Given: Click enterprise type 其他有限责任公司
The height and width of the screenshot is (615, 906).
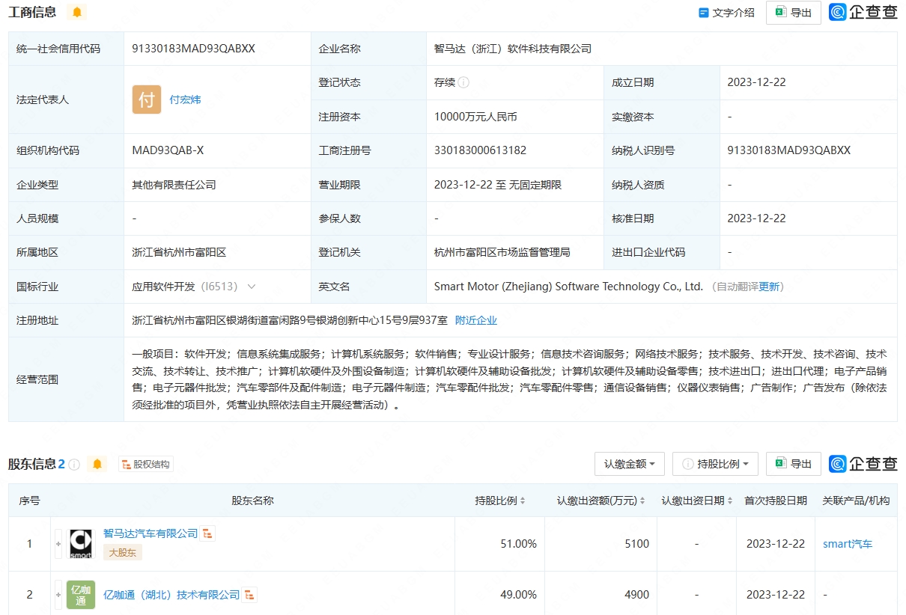Looking at the screenshot, I should pos(174,185).
